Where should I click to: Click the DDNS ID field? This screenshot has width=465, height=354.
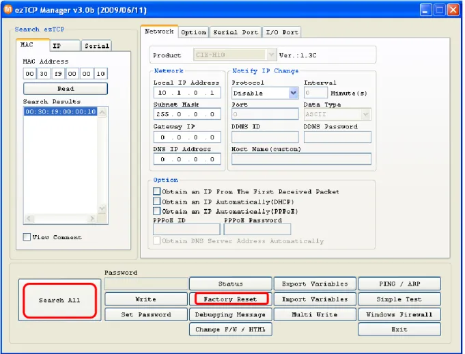[265, 137]
